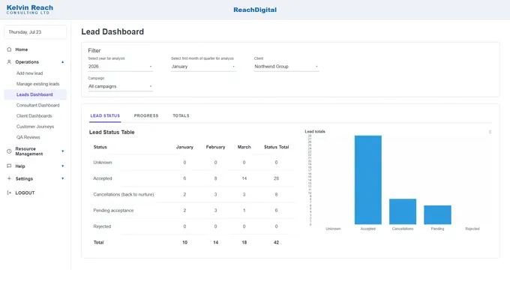The height and width of the screenshot is (290, 510).
Task: Select Leads Dashboard in sidebar
Action: click(x=34, y=94)
